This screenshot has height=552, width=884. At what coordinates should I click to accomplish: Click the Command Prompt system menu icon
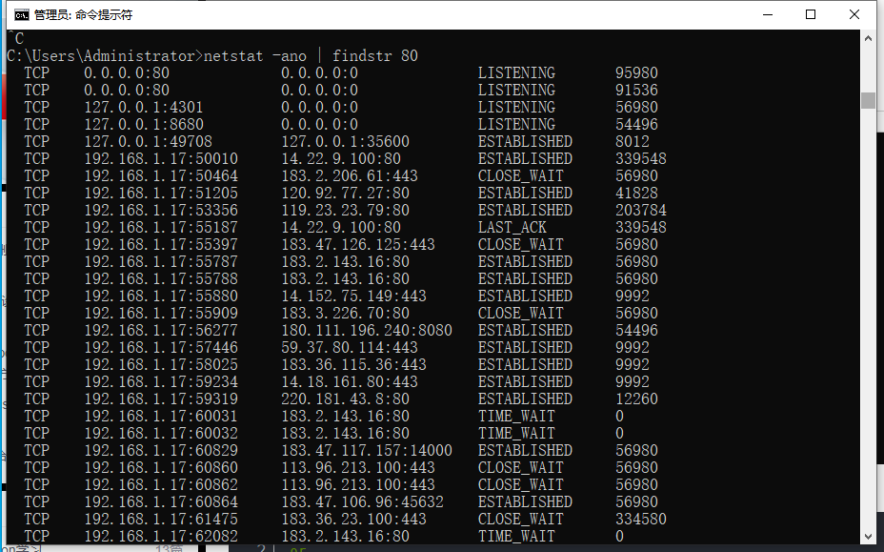19,14
